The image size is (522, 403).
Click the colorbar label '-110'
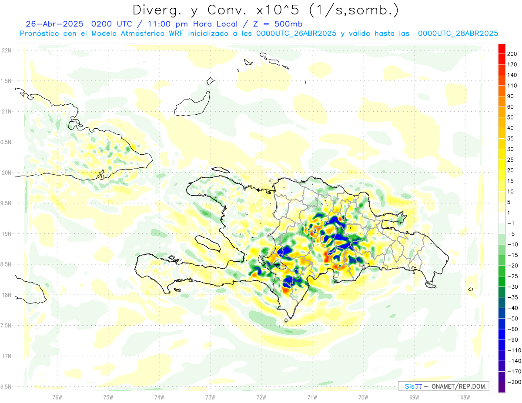coord(514,350)
